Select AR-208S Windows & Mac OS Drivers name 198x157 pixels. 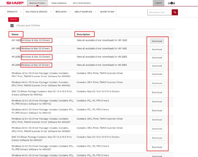[x=31, y=65]
